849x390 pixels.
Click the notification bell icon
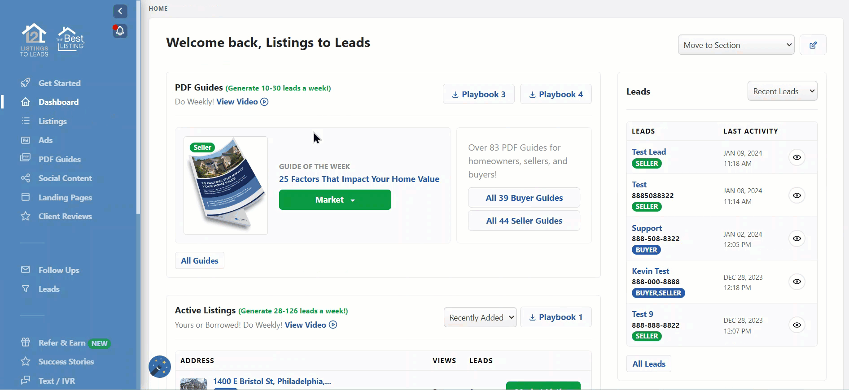pos(120,31)
